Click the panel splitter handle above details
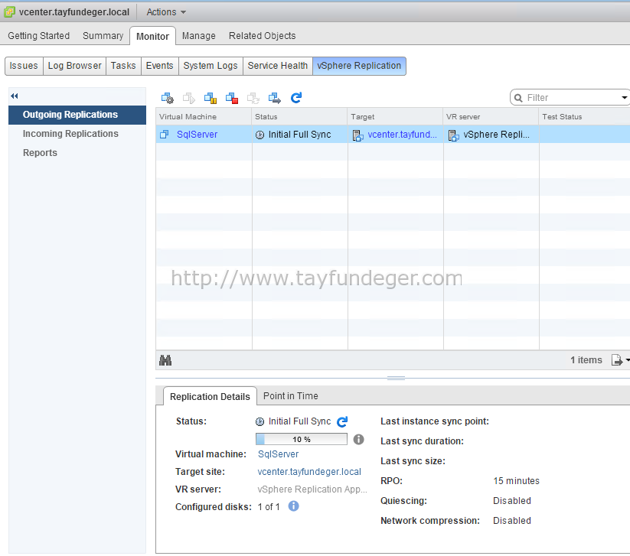 [x=396, y=378]
